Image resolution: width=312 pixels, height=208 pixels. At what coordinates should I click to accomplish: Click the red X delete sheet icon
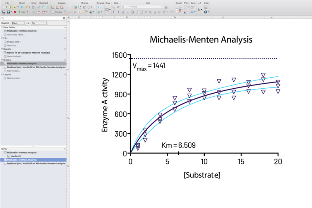tap(15, 12)
